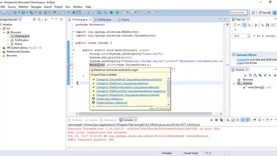Click the All filter link in Task List
Image resolution: width=277 pixels, height=156 pixels.
[258, 36]
